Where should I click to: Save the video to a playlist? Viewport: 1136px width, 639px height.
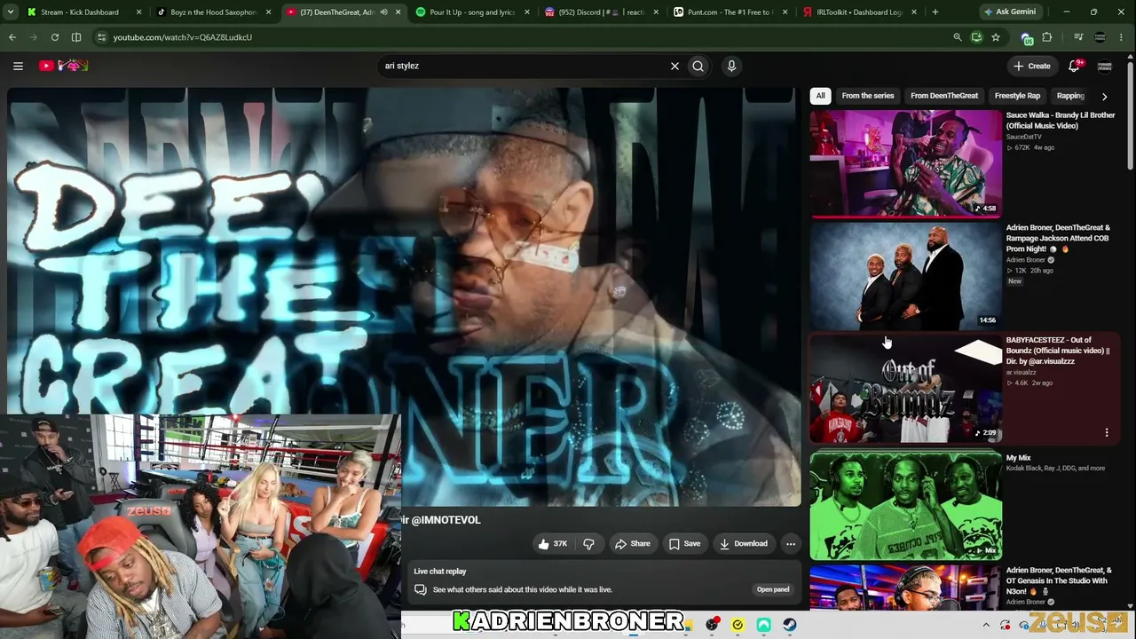coord(684,544)
